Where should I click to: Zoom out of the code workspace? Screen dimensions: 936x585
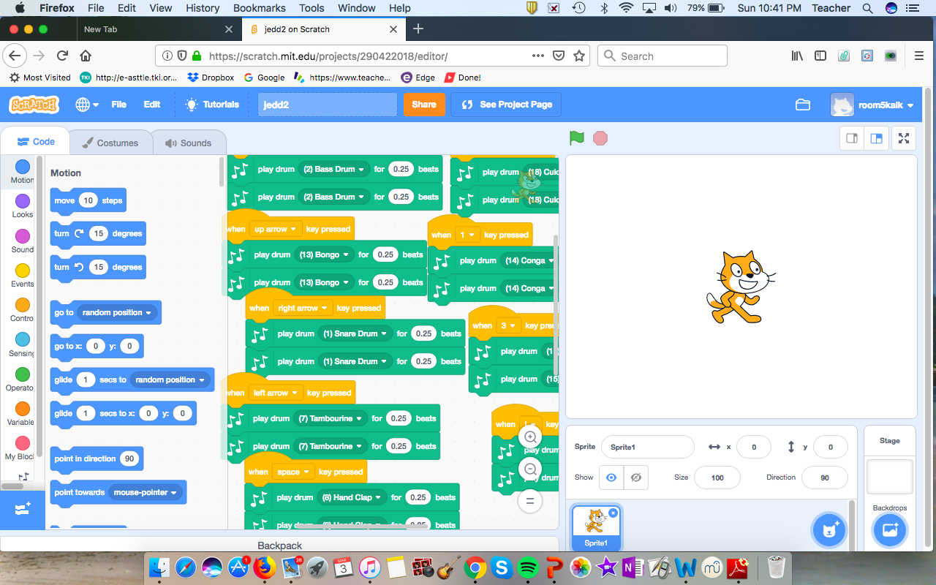click(x=530, y=469)
